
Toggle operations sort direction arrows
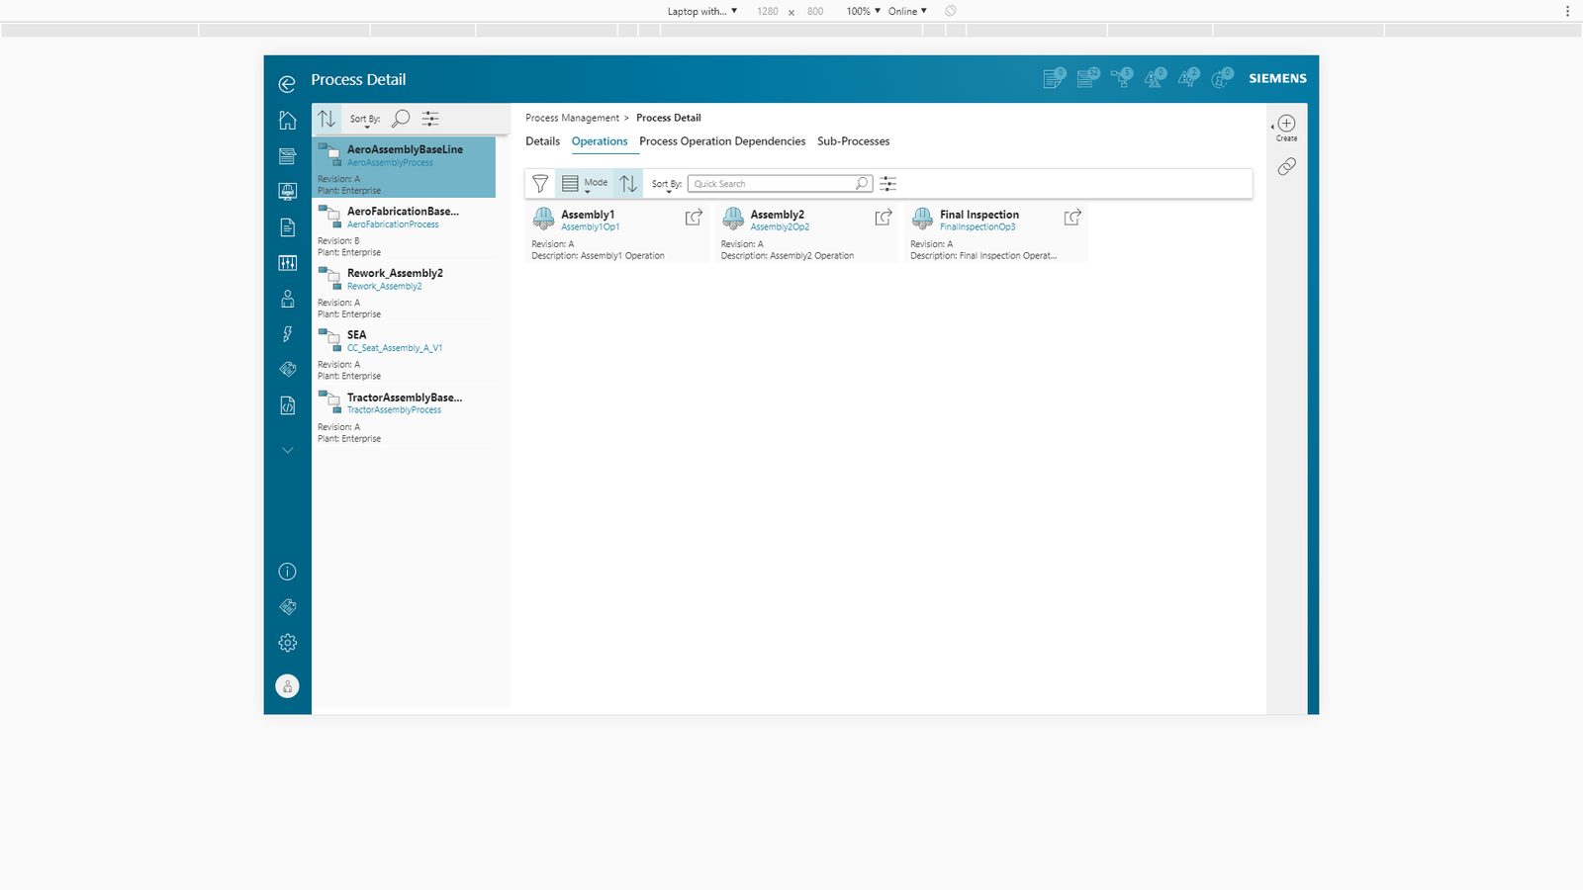(x=628, y=183)
